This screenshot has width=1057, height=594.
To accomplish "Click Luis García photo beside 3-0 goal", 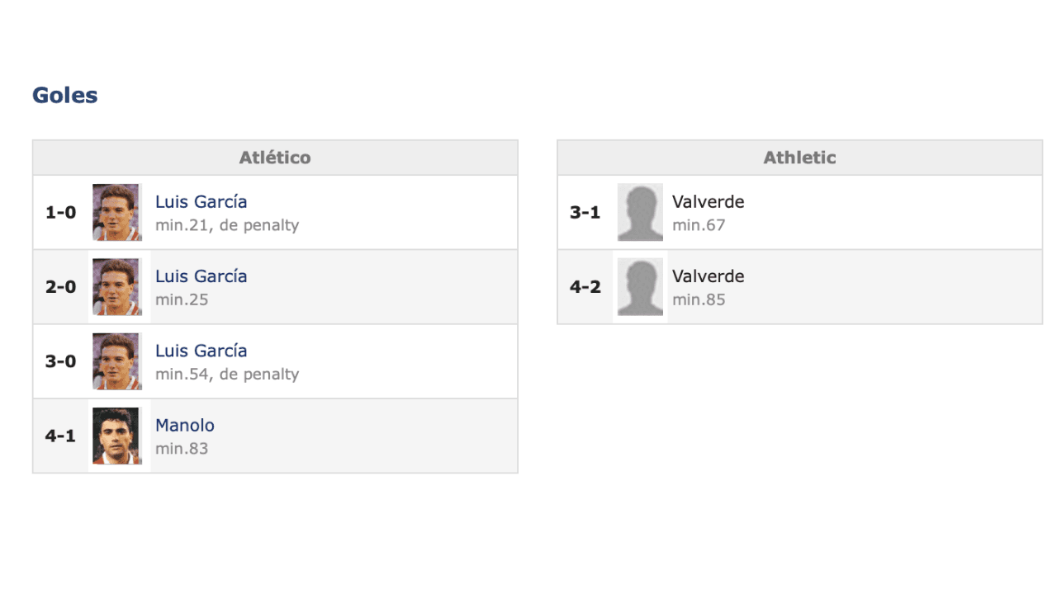I will [116, 361].
